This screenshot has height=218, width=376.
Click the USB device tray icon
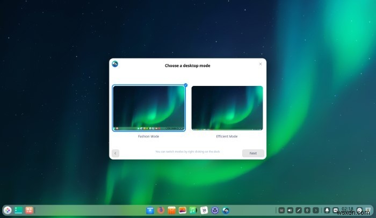(x=307, y=210)
